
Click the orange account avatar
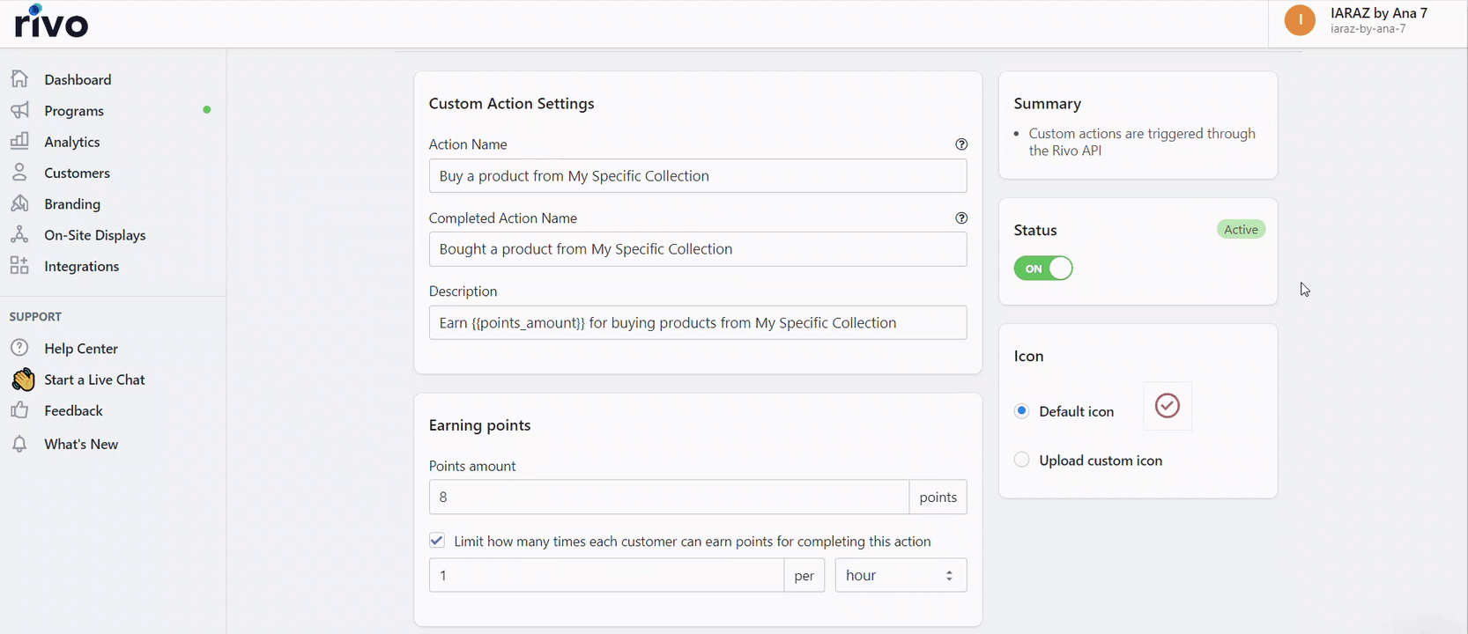tap(1300, 20)
